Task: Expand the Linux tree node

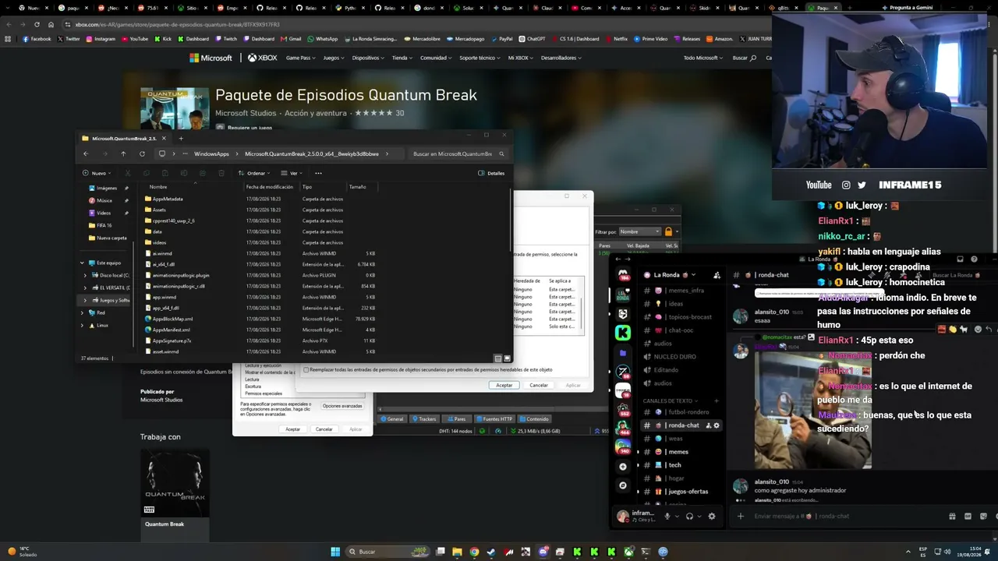Action: click(x=82, y=325)
